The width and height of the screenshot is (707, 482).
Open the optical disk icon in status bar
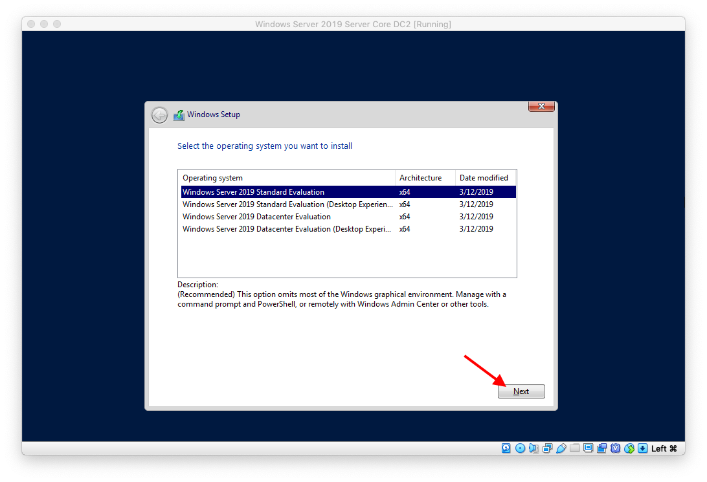pos(520,448)
